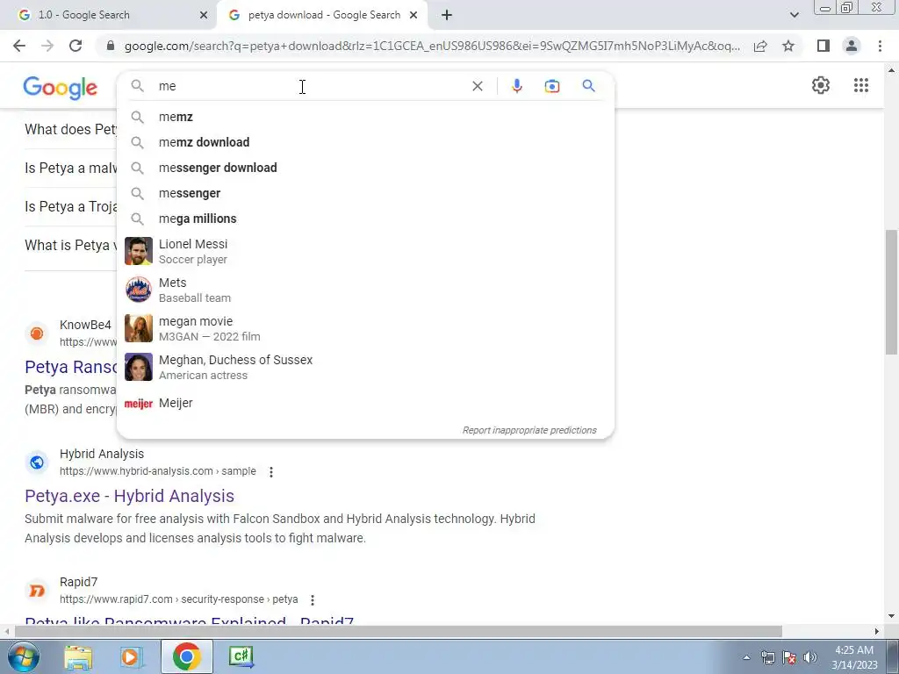Choose the 'memz' suggestion

pyautogui.click(x=365, y=117)
